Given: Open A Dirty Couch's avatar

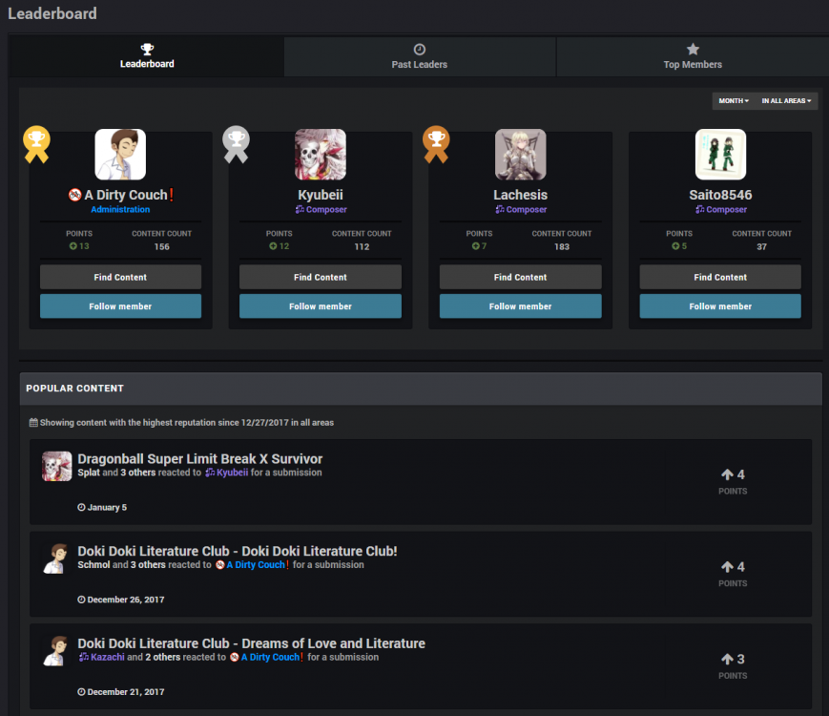Looking at the screenshot, I should pos(120,155).
